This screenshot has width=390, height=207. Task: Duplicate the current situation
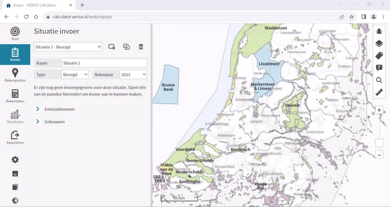pos(126,47)
